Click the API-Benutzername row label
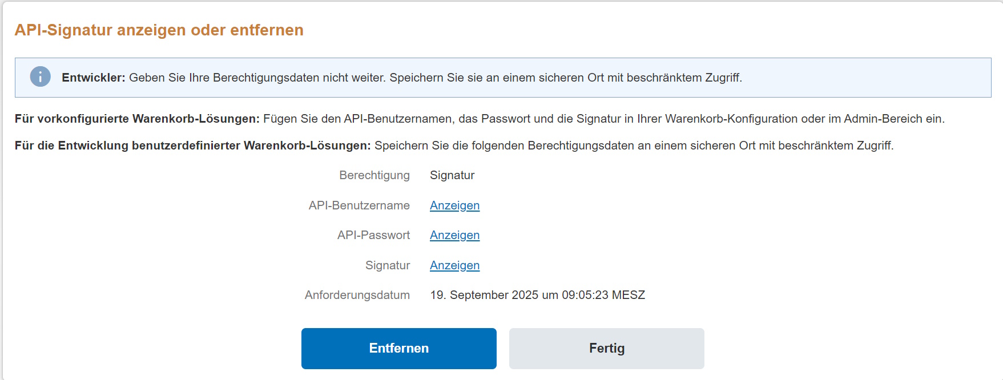The width and height of the screenshot is (1003, 380). pos(357,205)
